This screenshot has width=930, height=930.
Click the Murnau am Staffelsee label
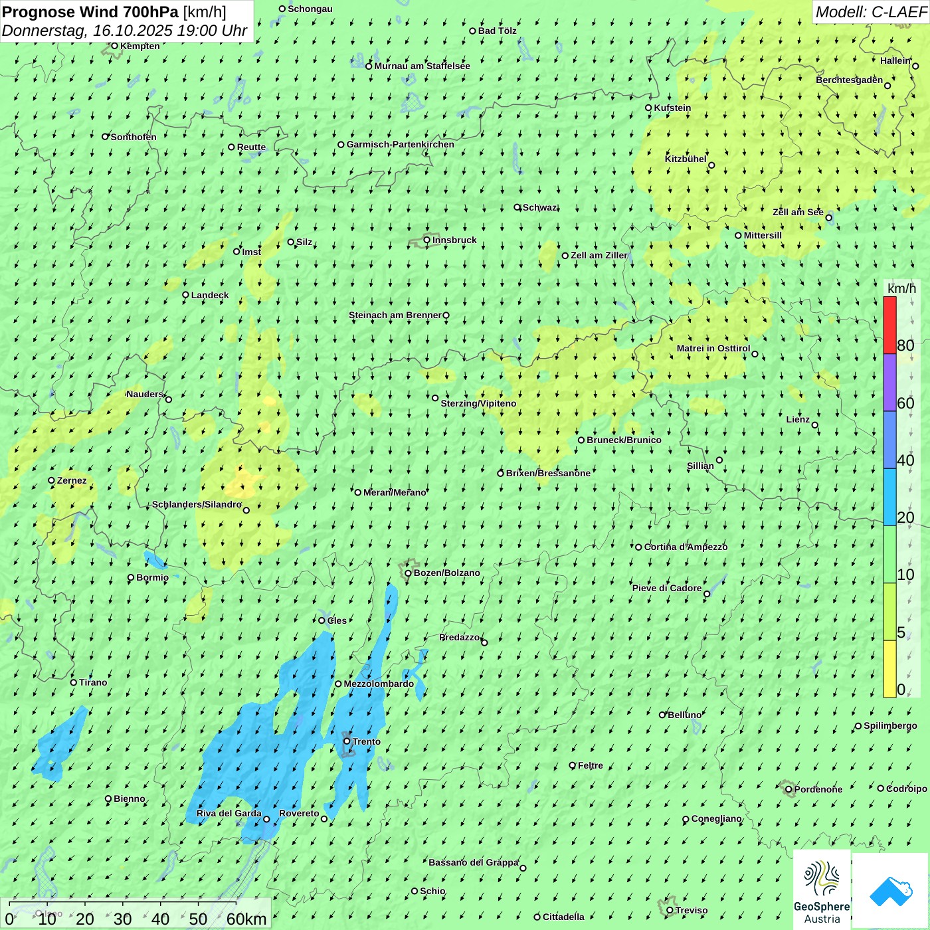point(422,66)
